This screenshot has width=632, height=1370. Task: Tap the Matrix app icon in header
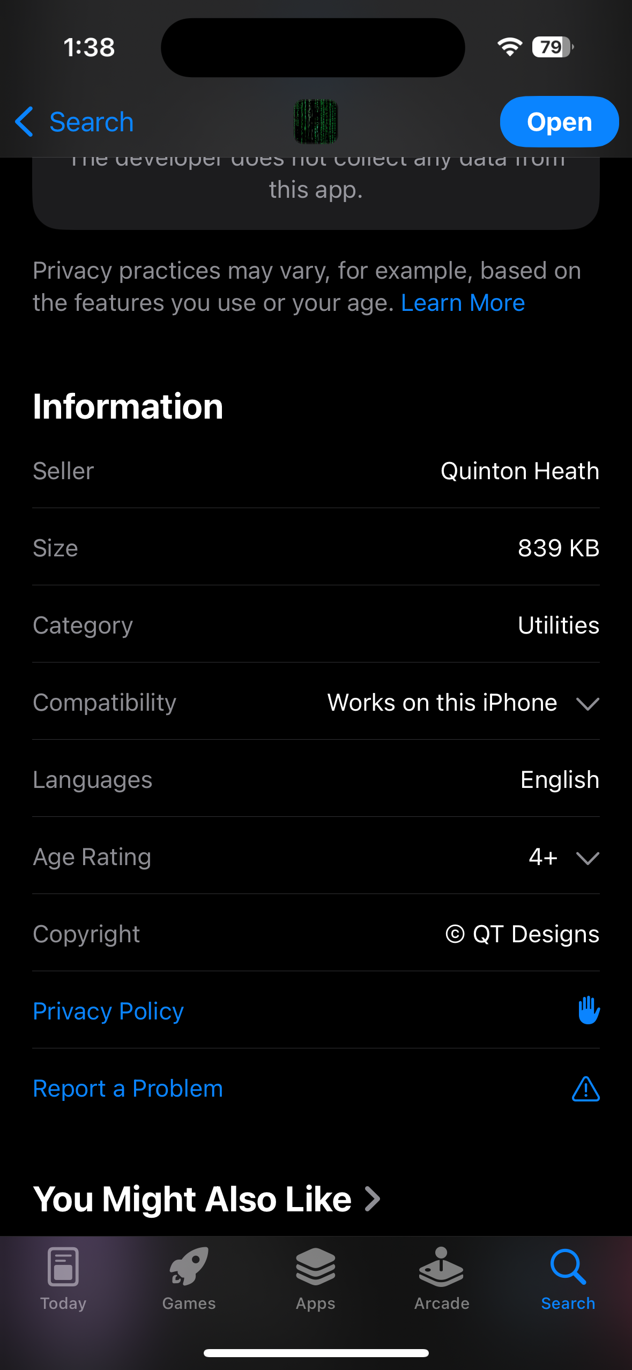click(x=316, y=122)
